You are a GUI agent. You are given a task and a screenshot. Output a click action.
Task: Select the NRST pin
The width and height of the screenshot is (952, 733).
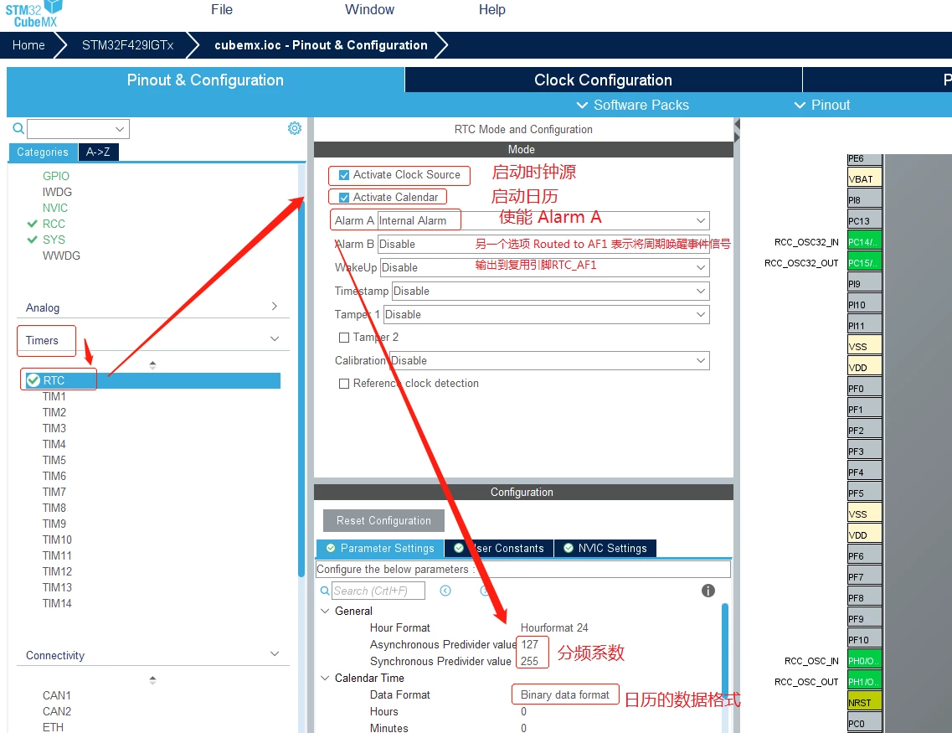(x=865, y=702)
